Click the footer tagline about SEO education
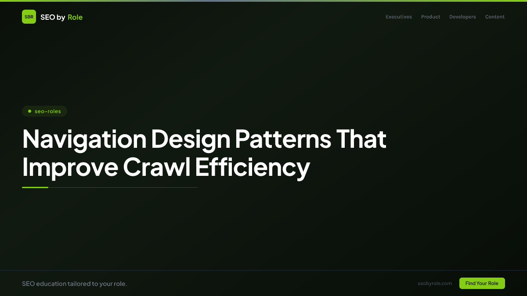527x296 pixels. tap(75, 283)
